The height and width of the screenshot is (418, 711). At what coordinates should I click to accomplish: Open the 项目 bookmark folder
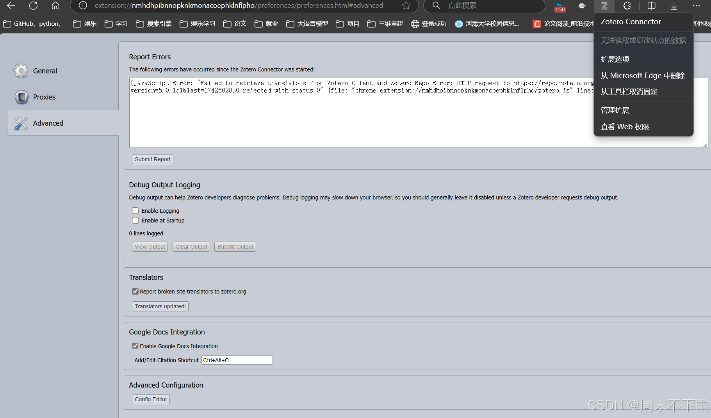(x=347, y=24)
